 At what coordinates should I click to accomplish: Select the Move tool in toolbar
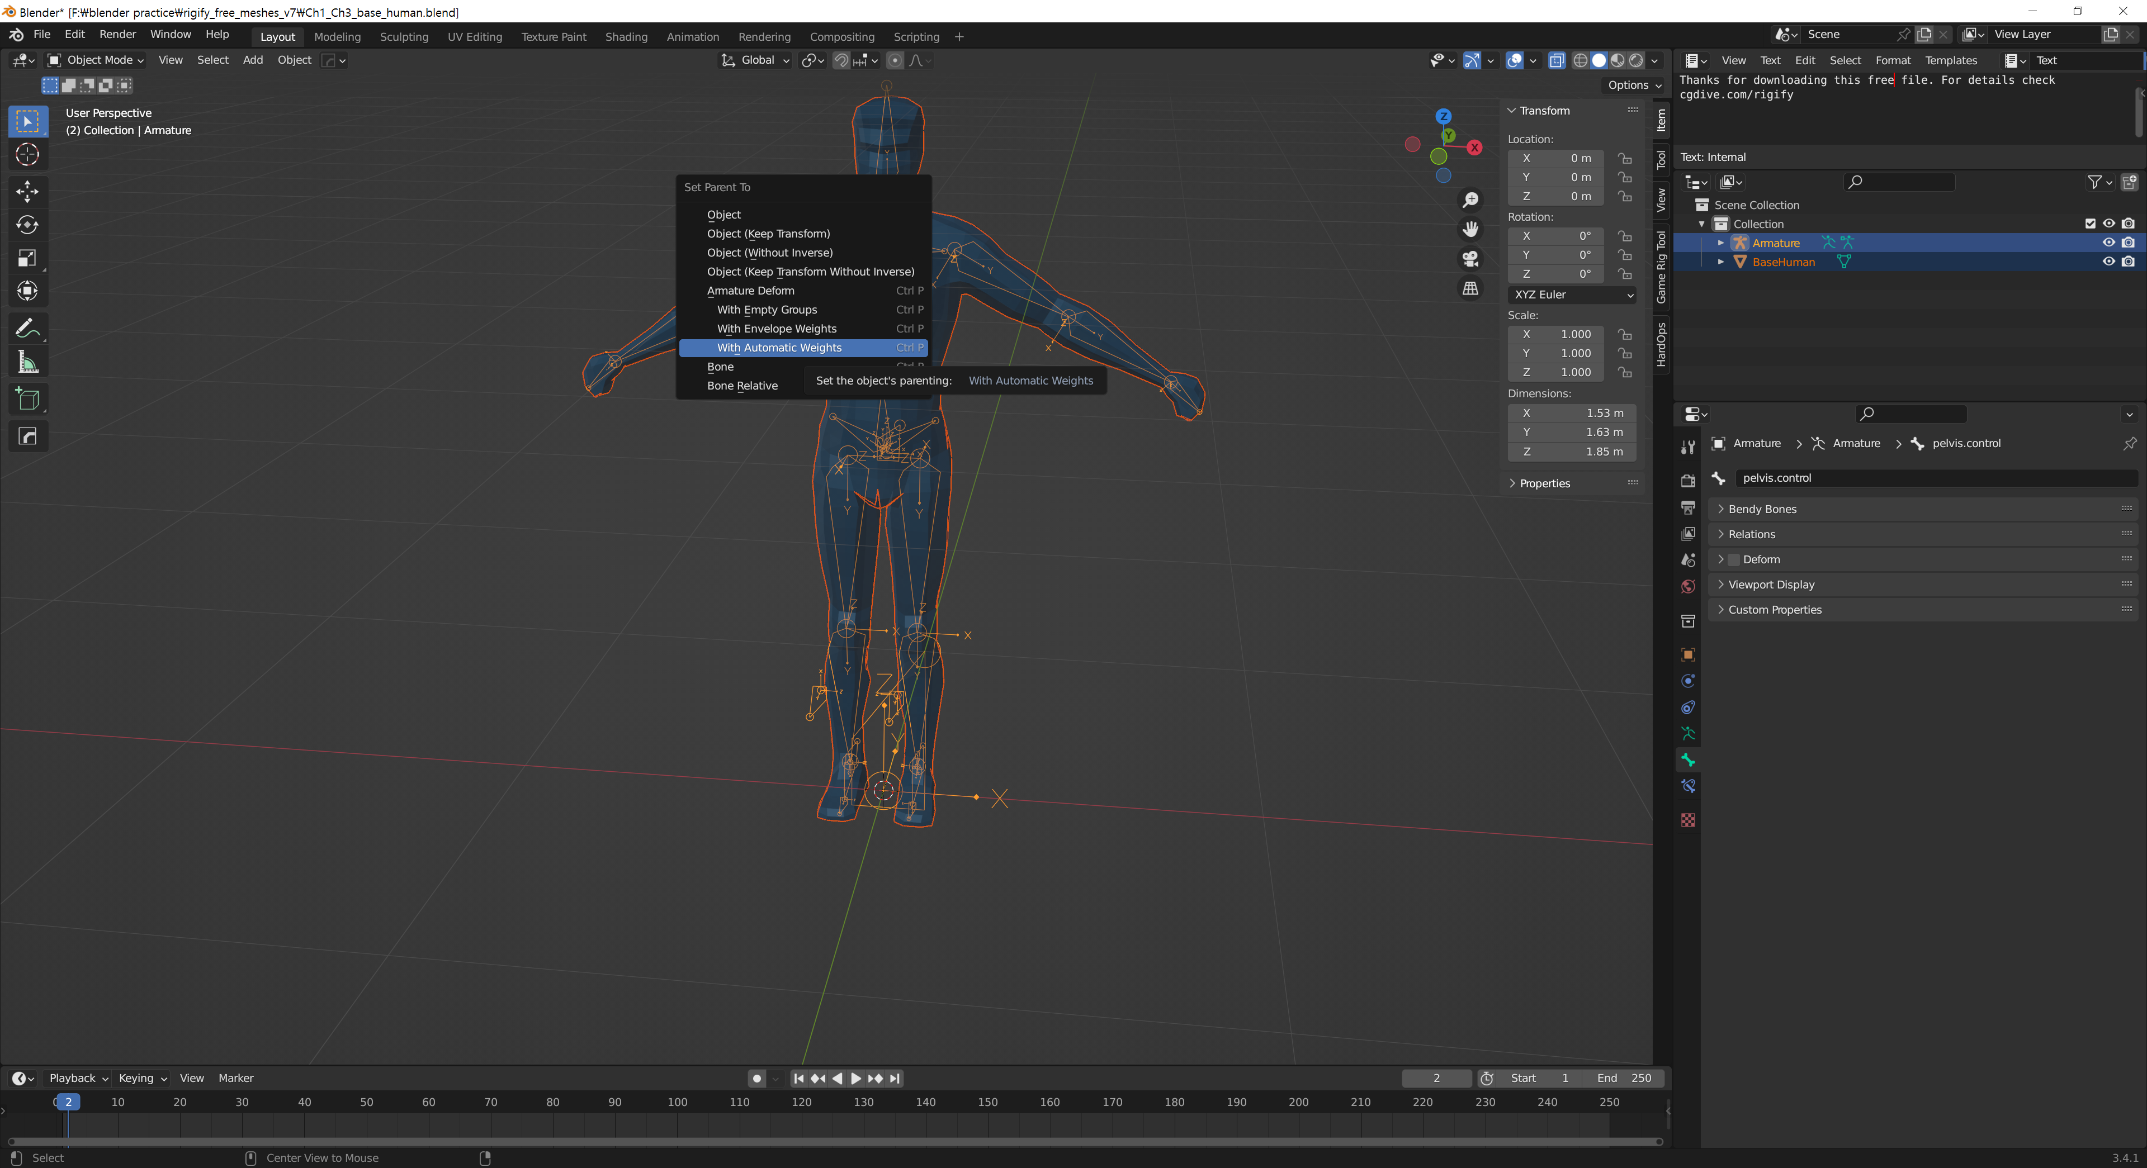(27, 191)
